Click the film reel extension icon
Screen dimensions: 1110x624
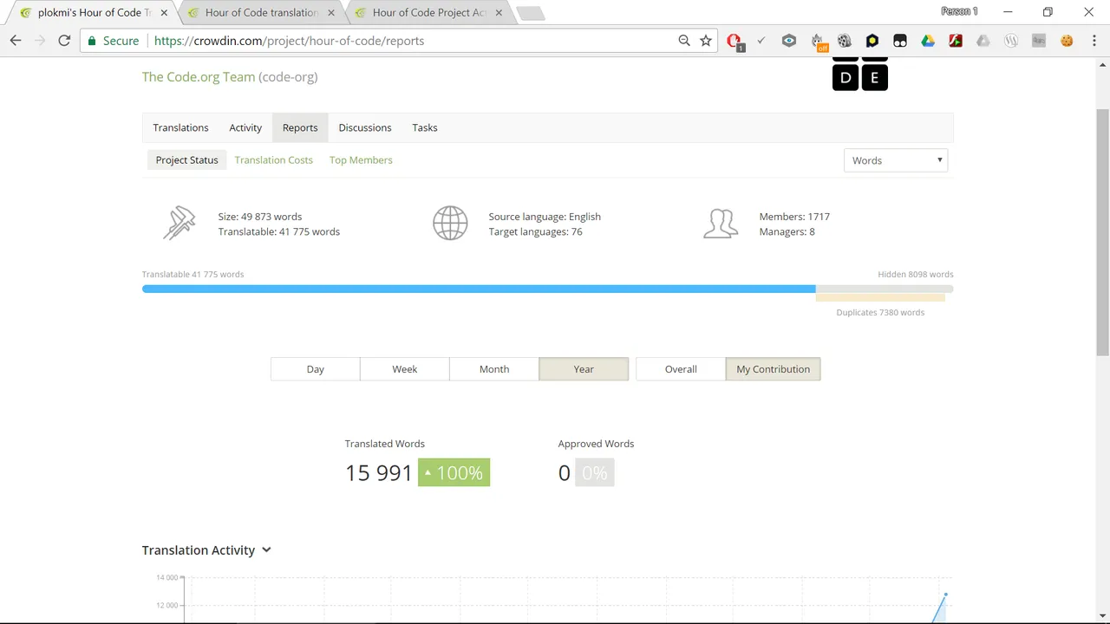[845, 41]
